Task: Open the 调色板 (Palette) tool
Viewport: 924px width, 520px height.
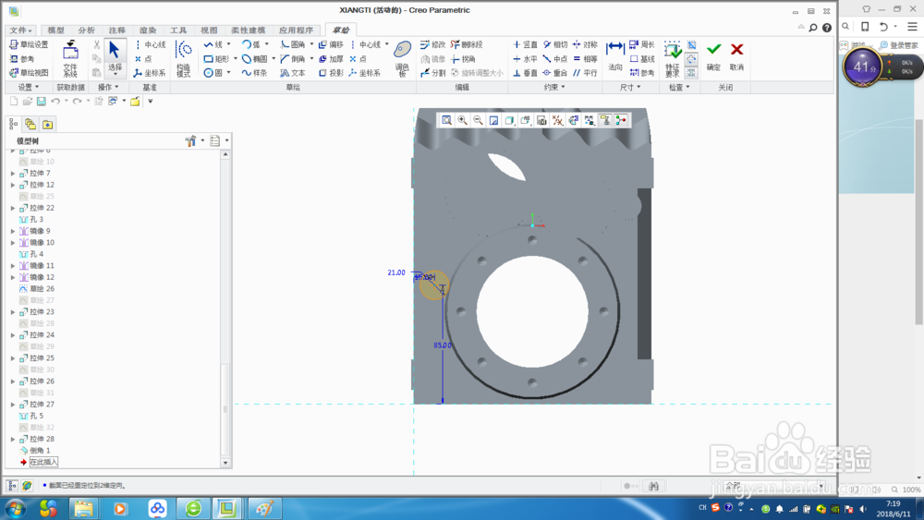Action: (403, 59)
